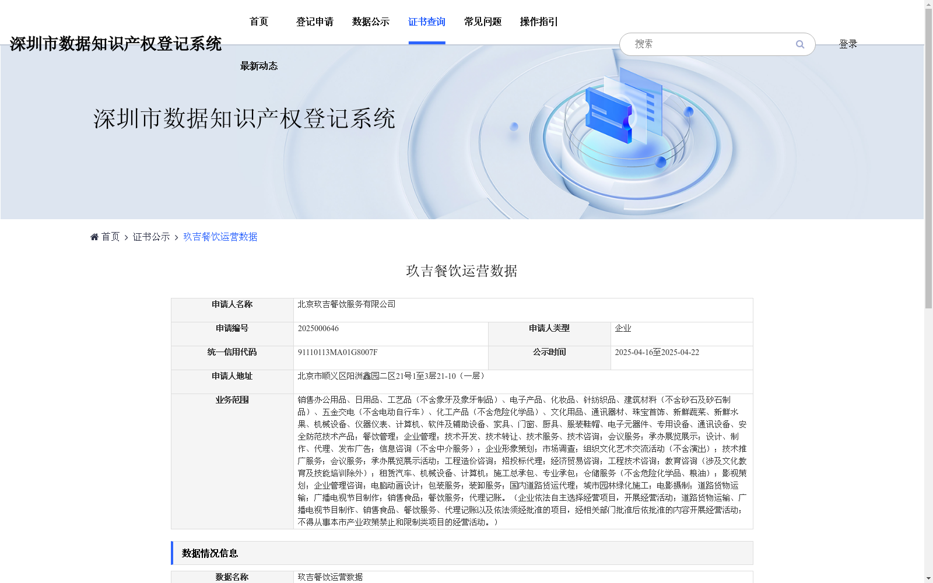Click applicant type value 企业
The width and height of the screenshot is (933, 583).
623,328
